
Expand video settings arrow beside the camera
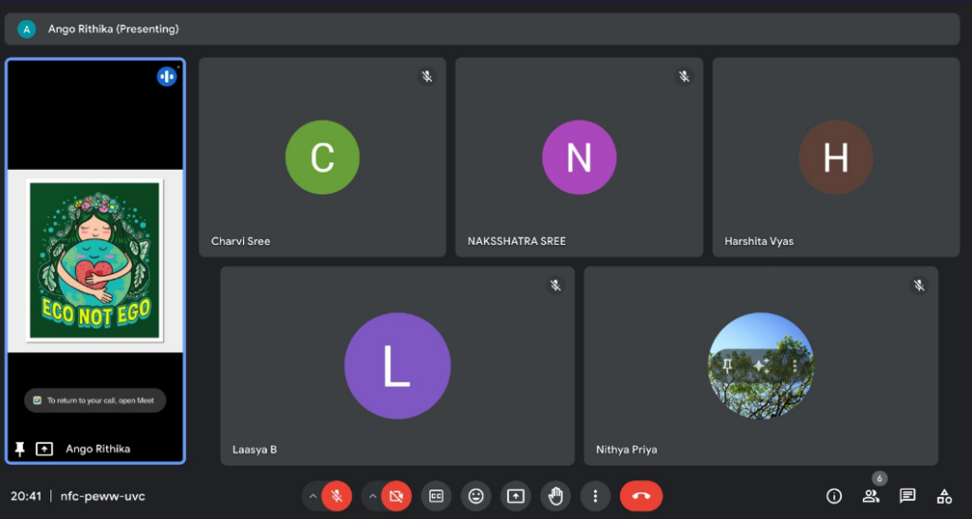click(372, 495)
